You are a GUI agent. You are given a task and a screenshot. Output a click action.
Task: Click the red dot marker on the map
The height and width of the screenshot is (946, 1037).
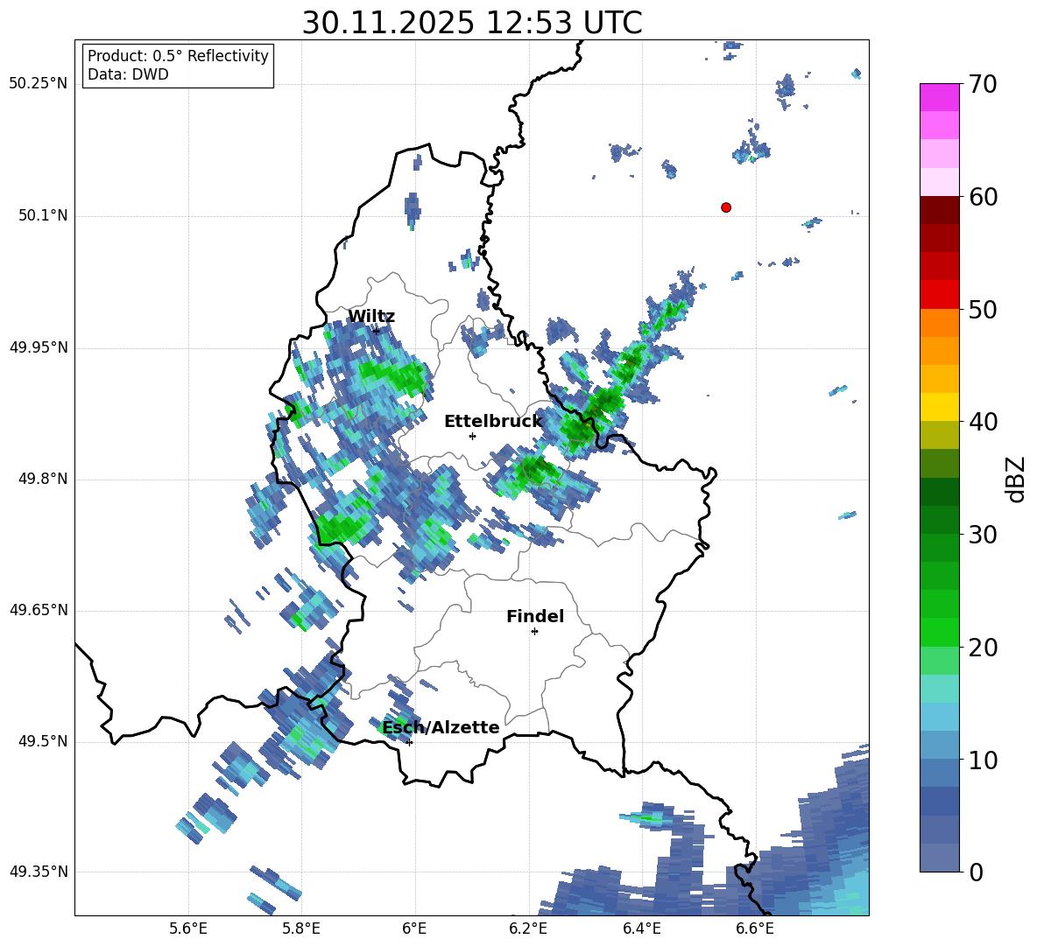pos(726,207)
